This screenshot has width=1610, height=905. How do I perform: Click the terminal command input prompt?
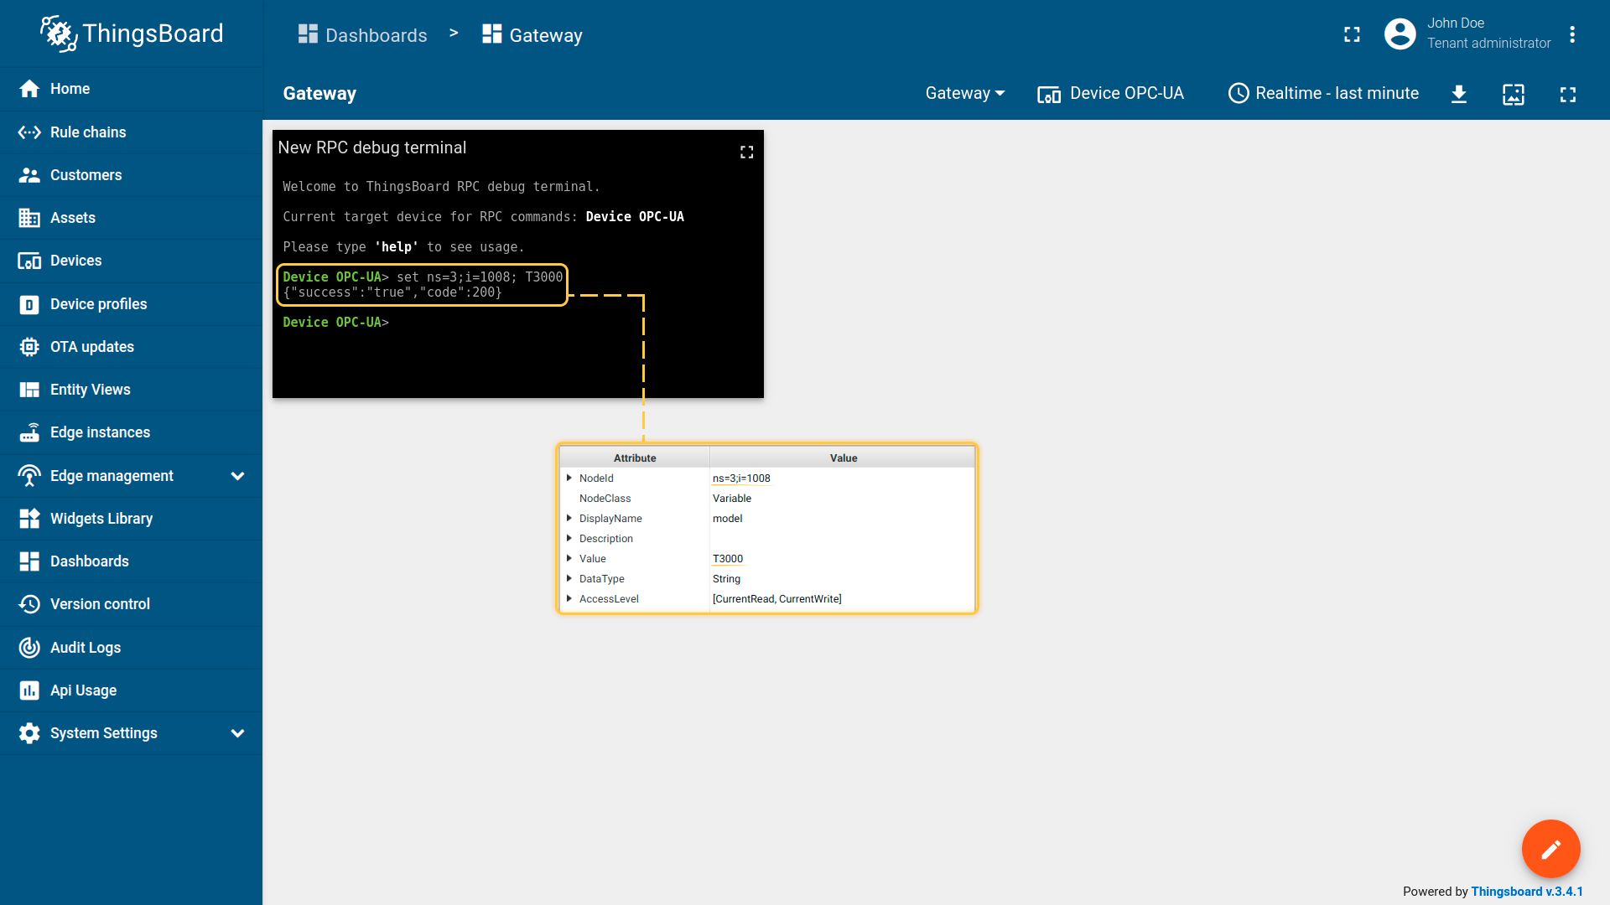click(335, 323)
